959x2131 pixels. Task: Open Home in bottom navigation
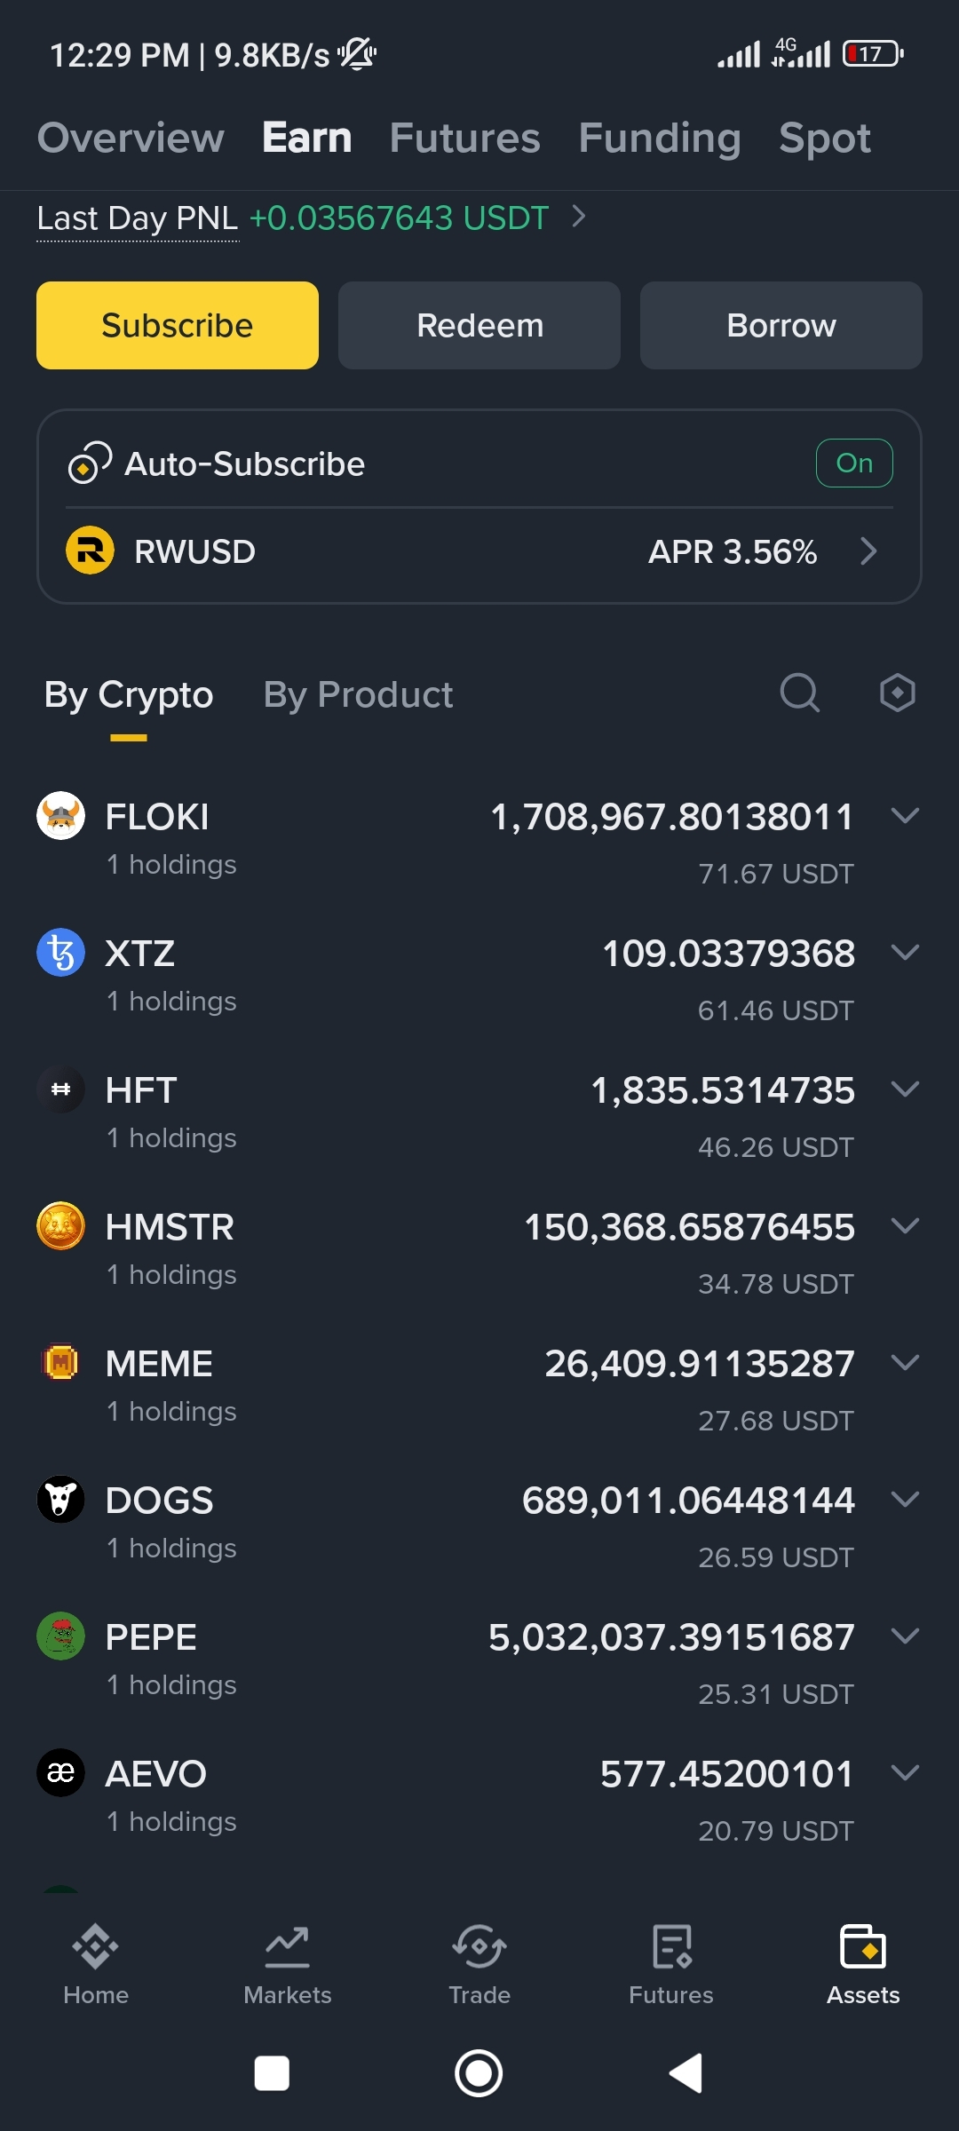click(x=96, y=1965)
